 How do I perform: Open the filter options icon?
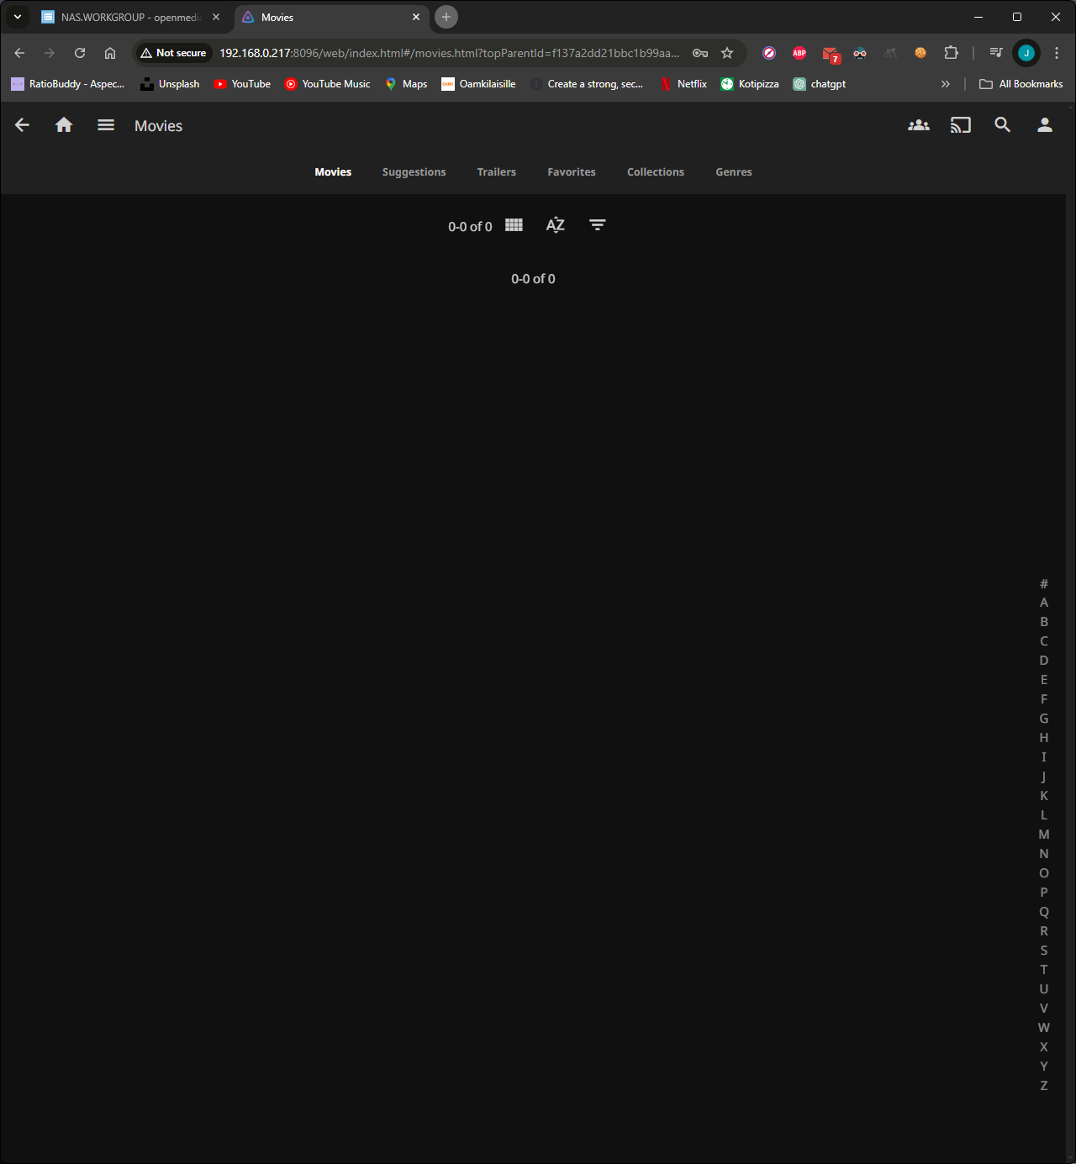pos(598,225)
